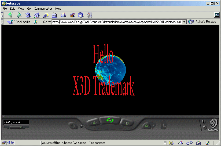
Task: Toggle the Cosmo Zoom navigation mode
Action: click(x=94, y=123)
